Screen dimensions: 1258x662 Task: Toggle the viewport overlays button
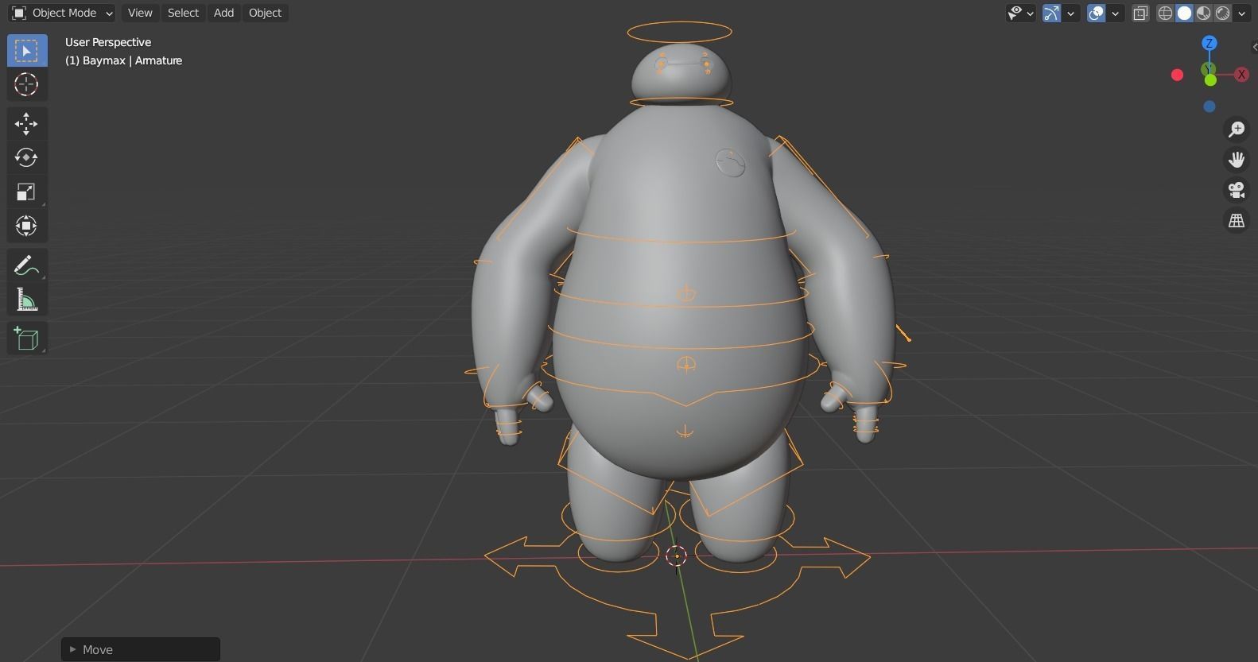pos(1097,13)
